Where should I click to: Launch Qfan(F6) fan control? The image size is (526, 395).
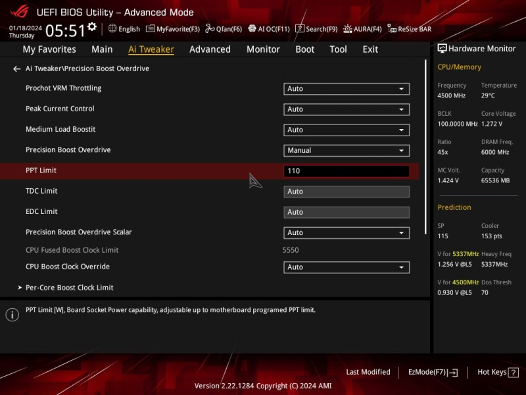(224, 29)
